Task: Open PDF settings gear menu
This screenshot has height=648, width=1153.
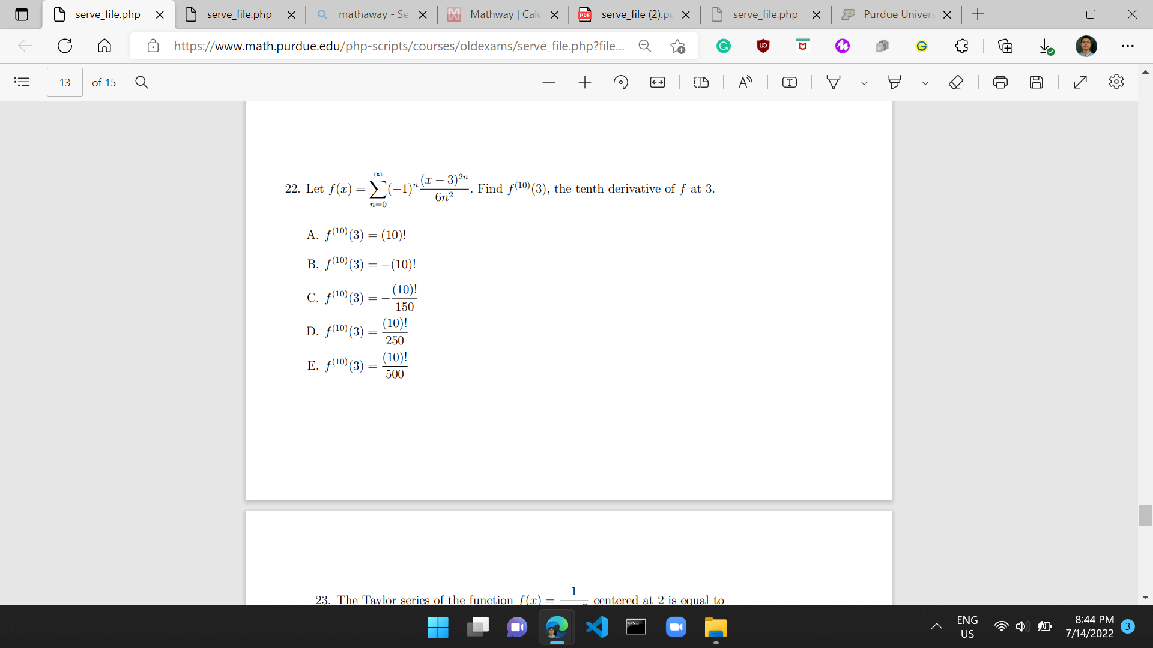Action: 1117,82
